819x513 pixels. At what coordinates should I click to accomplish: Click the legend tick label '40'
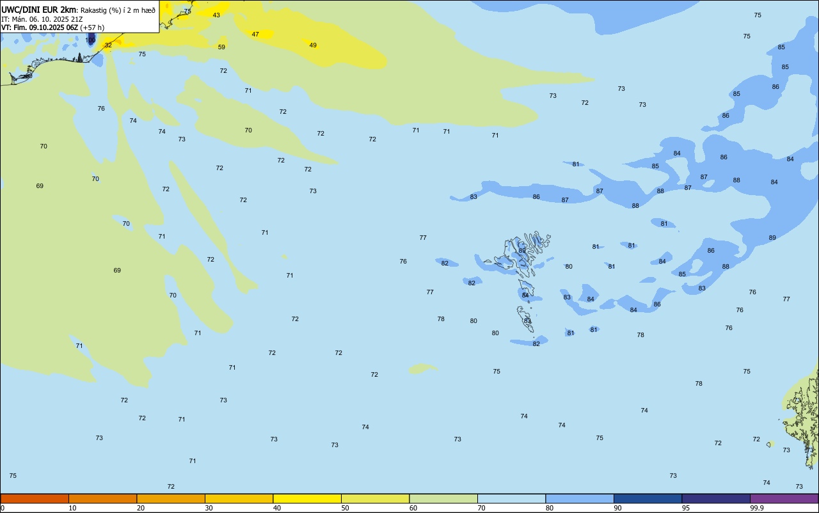[277, 508]
